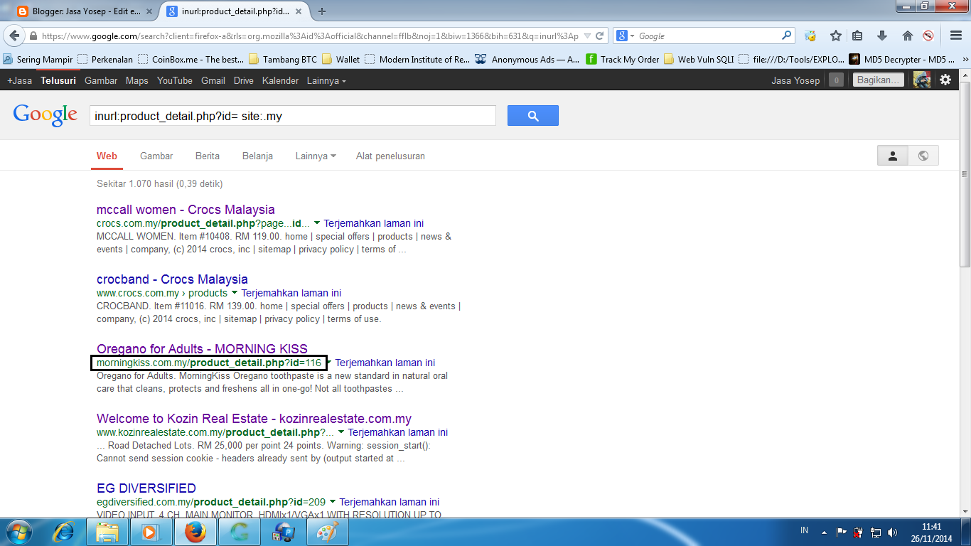The width and height of the screenshot is (971, 546).
Task: Choose search engine in Firefox search box
Action: [x=625, y=36]
